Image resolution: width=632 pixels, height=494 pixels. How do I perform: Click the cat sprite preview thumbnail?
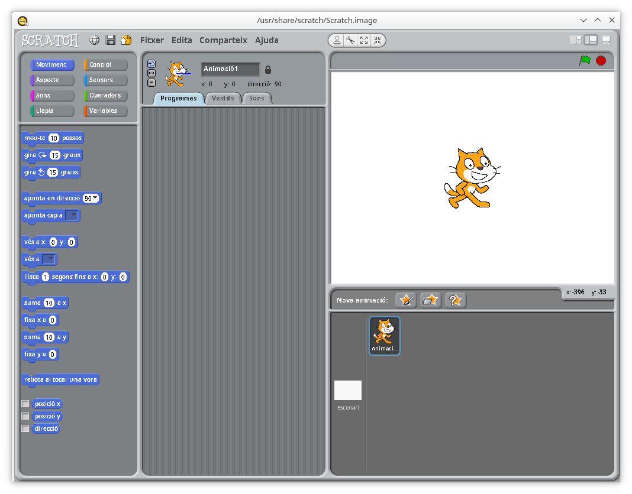tap(176, 74)
